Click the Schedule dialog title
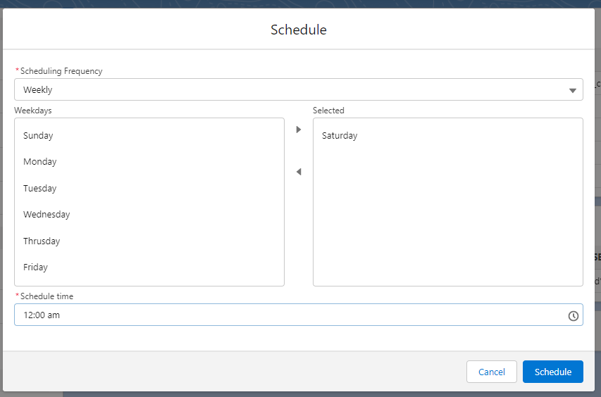The image size is (601, 397). pyautogui.click(x=299, y=30)
